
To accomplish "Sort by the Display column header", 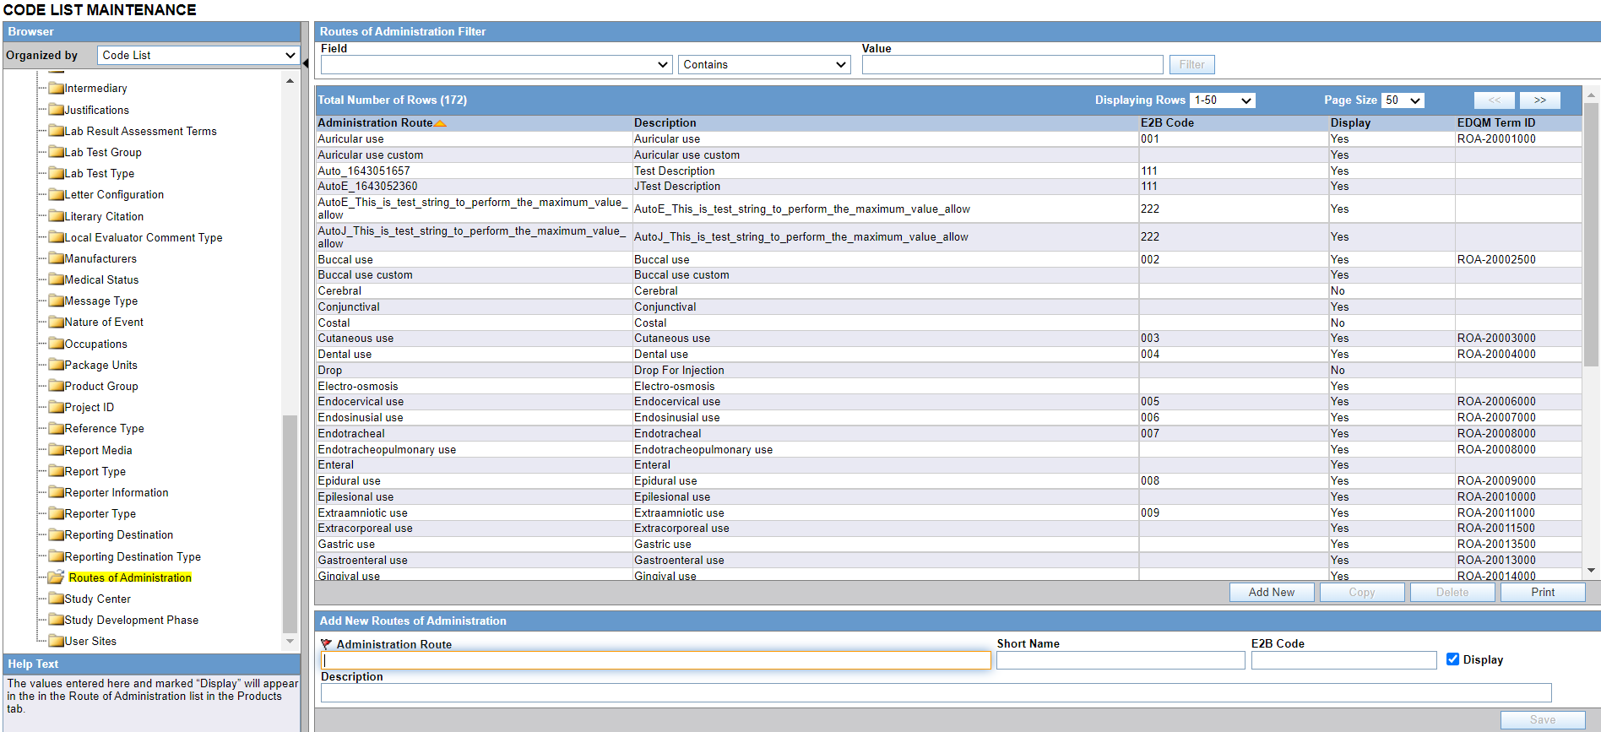I will [x=1350, y=123].
